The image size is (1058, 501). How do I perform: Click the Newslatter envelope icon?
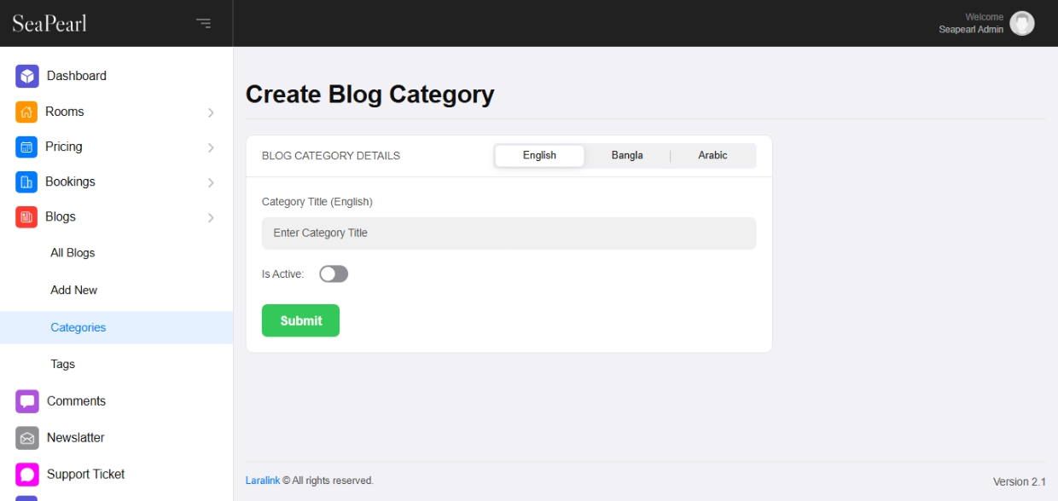pyautogui.click(x=27, y=438)
